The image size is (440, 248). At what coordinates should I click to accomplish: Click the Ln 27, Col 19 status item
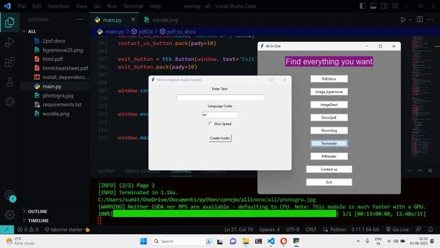tap(239, 229)
